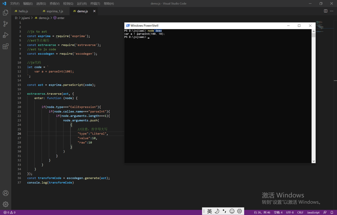Open the 帮助(H) menu
The height and width of the screenshot is (215, 337).
point(109,4)
